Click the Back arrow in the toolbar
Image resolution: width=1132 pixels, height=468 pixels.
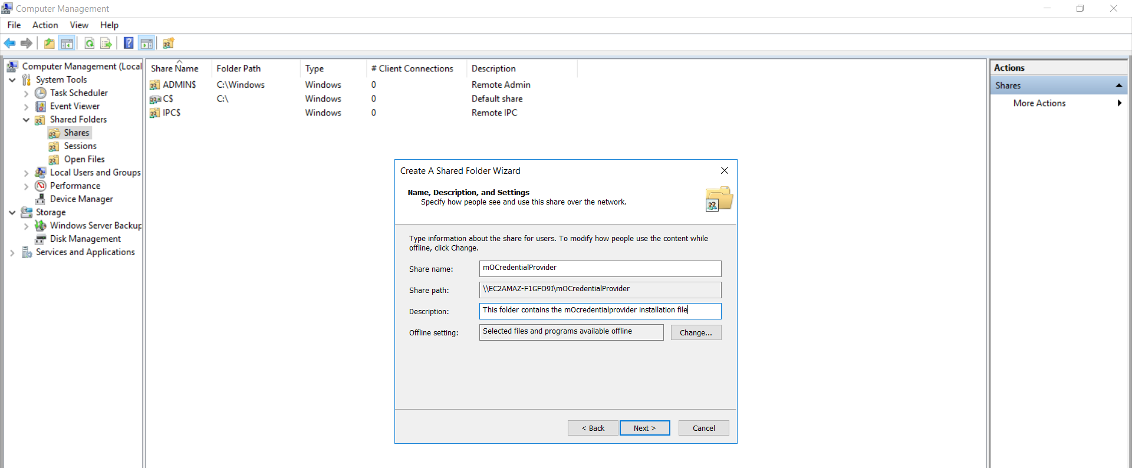coord(9,43)
